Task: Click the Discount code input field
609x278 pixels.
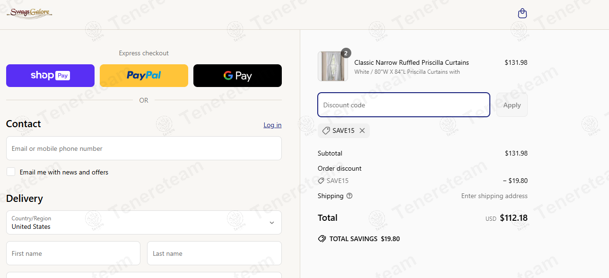Action: [x=403, y=104]
